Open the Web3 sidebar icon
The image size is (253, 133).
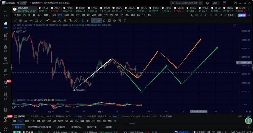tap(5, 60)
